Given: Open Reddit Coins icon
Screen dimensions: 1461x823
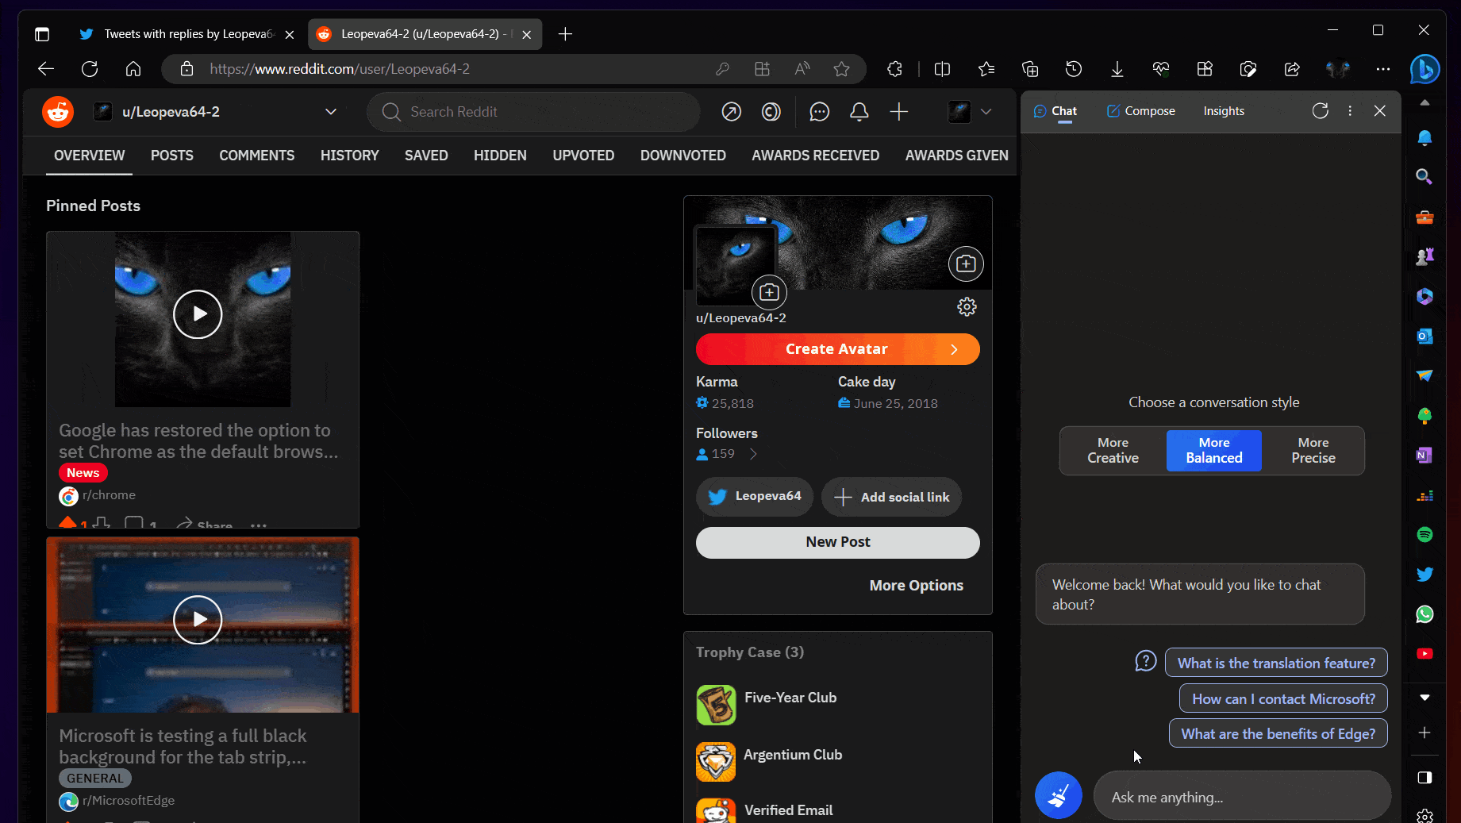Looking at the screenshot, I should click(x=771, y=112).
